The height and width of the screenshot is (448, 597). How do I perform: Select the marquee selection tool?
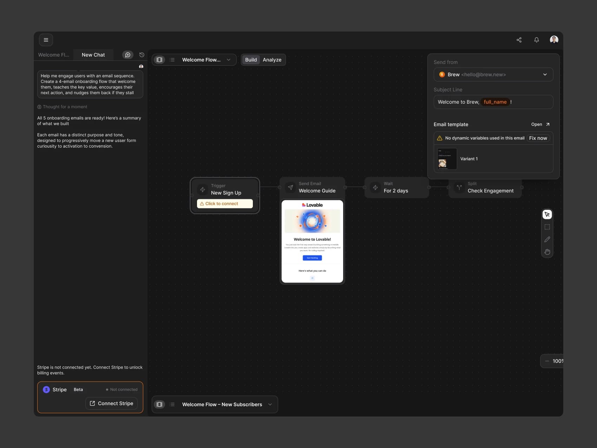(x=547, y=227)
